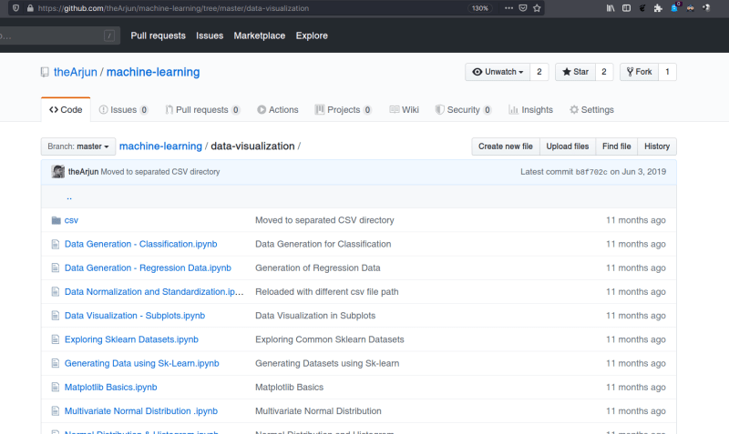Click file icon for Matplotlib Basics.ipynb

(x=56, y=387)
